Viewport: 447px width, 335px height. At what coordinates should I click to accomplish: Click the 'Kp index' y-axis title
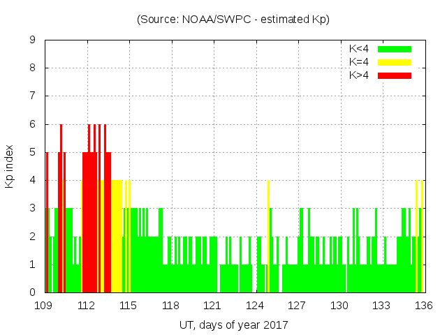point(10,166)
